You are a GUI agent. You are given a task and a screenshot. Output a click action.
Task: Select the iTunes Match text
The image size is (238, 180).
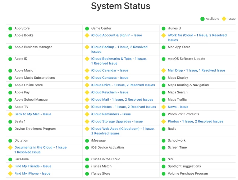tap(101, 166)
